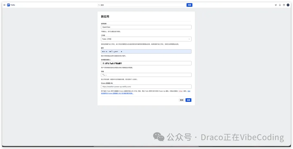Image resolution: width=293 pixels, height=149 pixels.
Task: Open the megaphone announcements icon
Action: (x=276, y=5)
